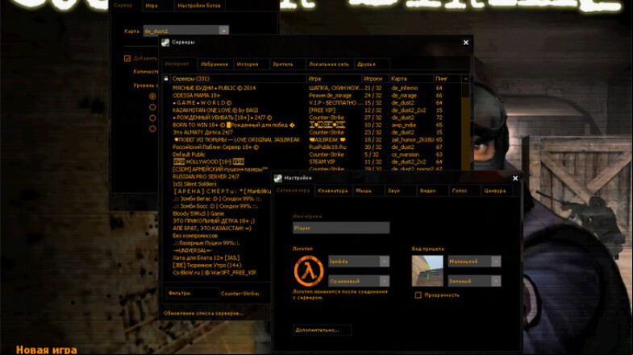Select the [sS] Silent Soldiers server

point(218,184)
